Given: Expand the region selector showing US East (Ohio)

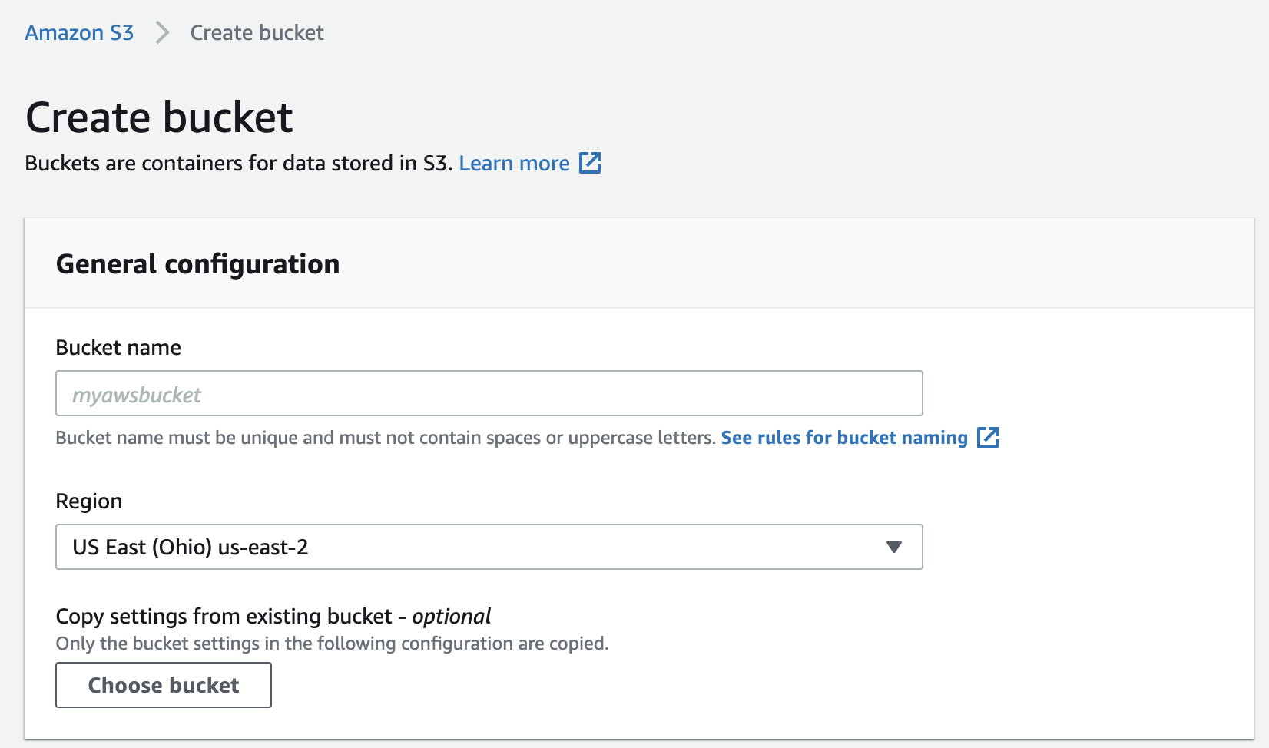Looking at the screenshot, I should point(489,547).
